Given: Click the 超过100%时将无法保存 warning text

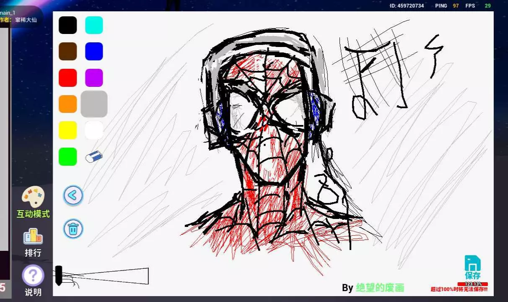Looking at the screenshot, I should (x=459, y=289).
